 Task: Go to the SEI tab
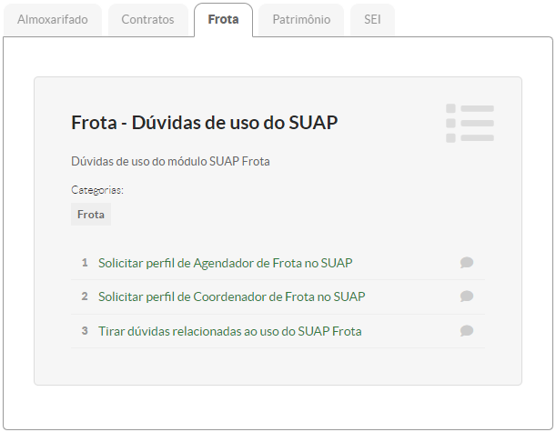coord(372,19)
